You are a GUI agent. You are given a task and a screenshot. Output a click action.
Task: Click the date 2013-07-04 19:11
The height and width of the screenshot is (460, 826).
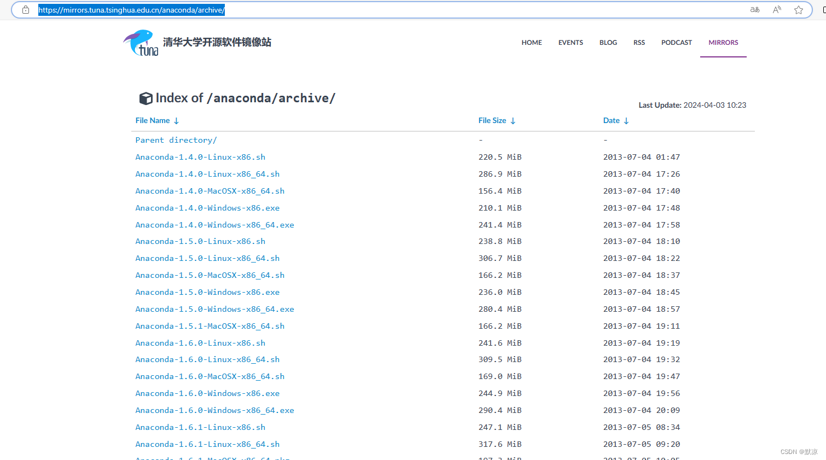click(x=642, y=327)
